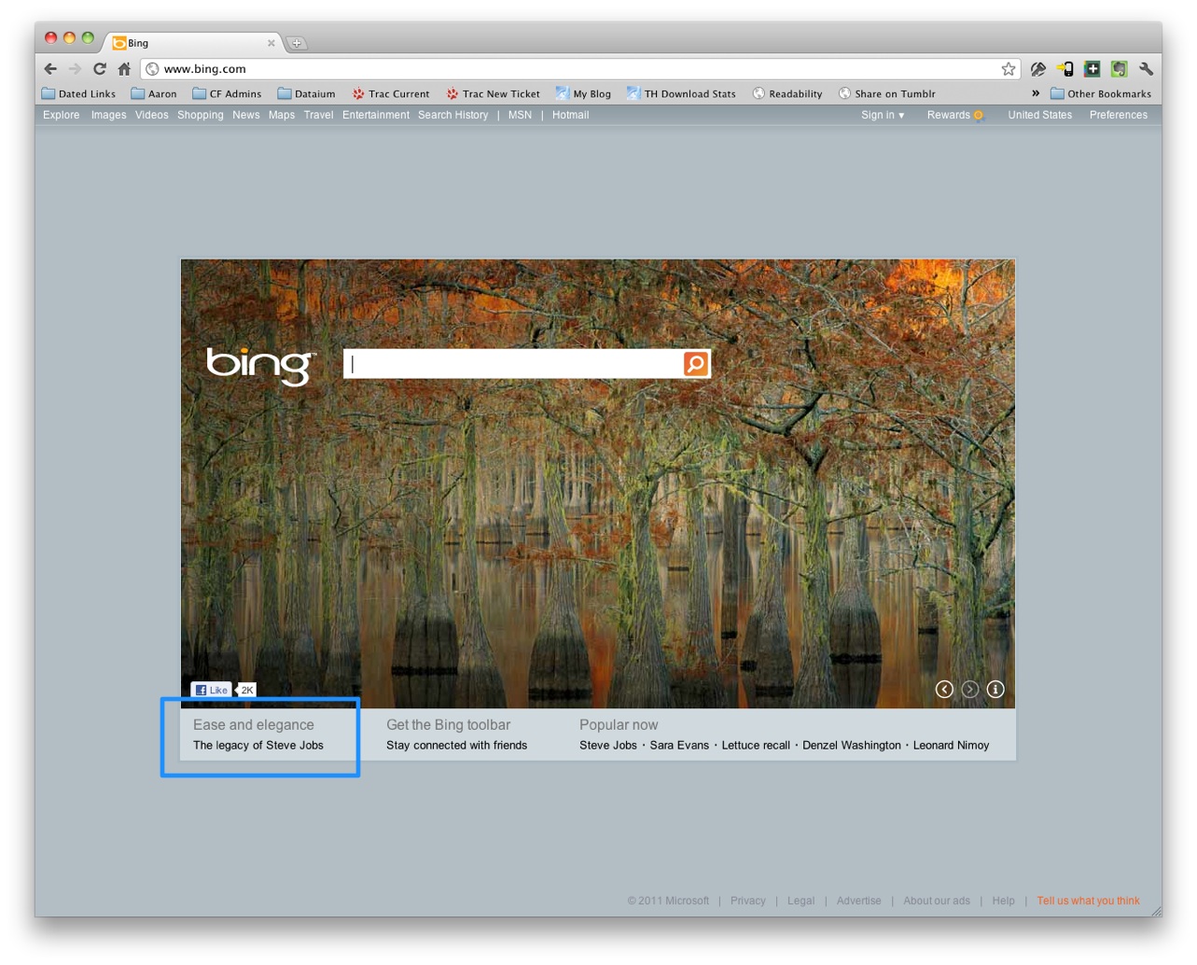Open the homepage image info icon
This screenshot has height=965, width=1197.
995,689
